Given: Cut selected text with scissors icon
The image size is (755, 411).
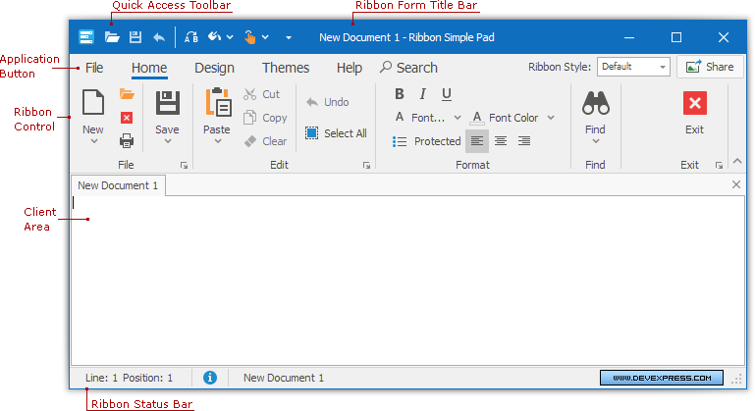Looking at the screenshot, I should coord(249,94).
